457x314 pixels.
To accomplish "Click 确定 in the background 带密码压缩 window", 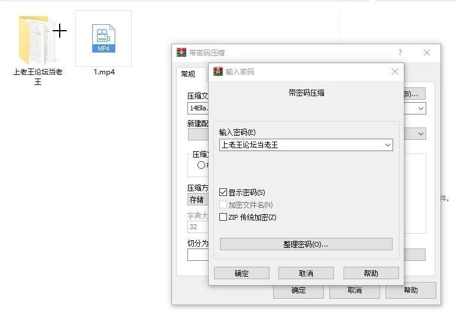I will point(299,290).
